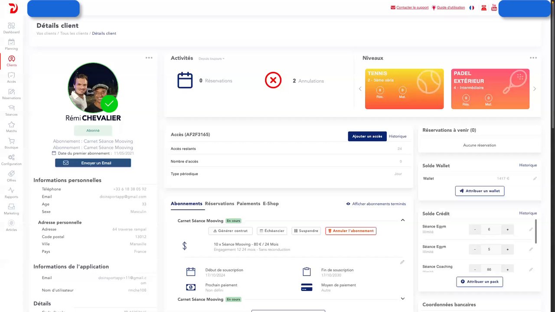Open Offres in the sidebar
Screen dimensions: 555x312
coord(11,176)
